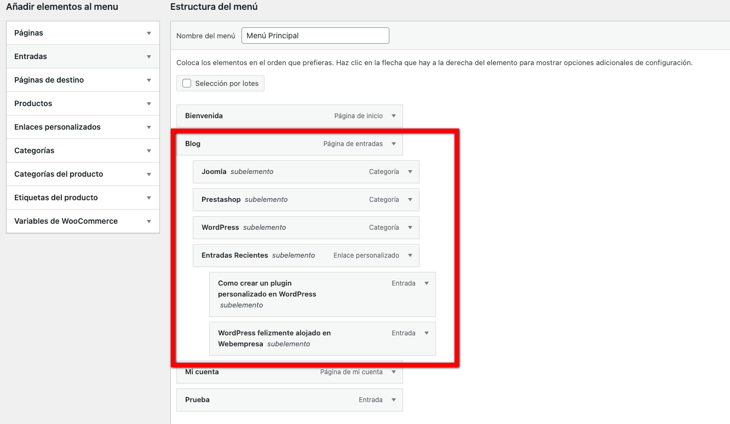Select Variables de WooCommerce panel title
This screenshot has height=424, width=730.
pyautogui.click(x=66, y=221)
